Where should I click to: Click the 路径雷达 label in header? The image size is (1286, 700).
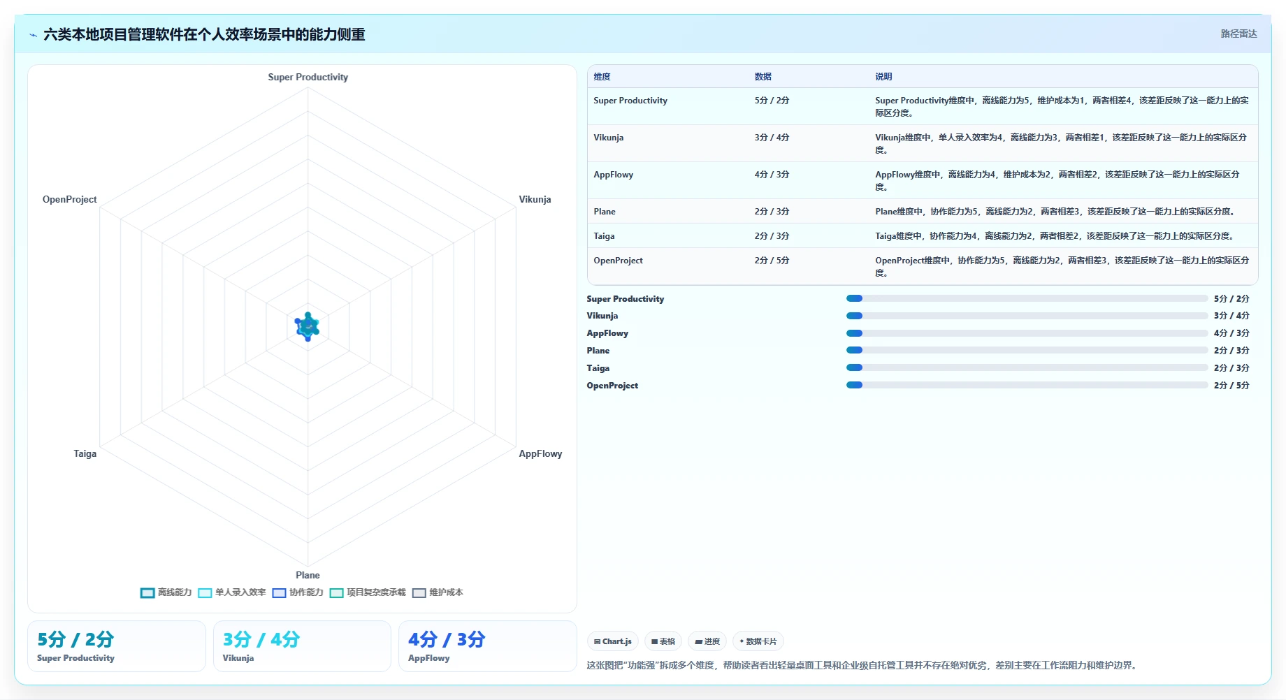click(x=1238, y=34)
